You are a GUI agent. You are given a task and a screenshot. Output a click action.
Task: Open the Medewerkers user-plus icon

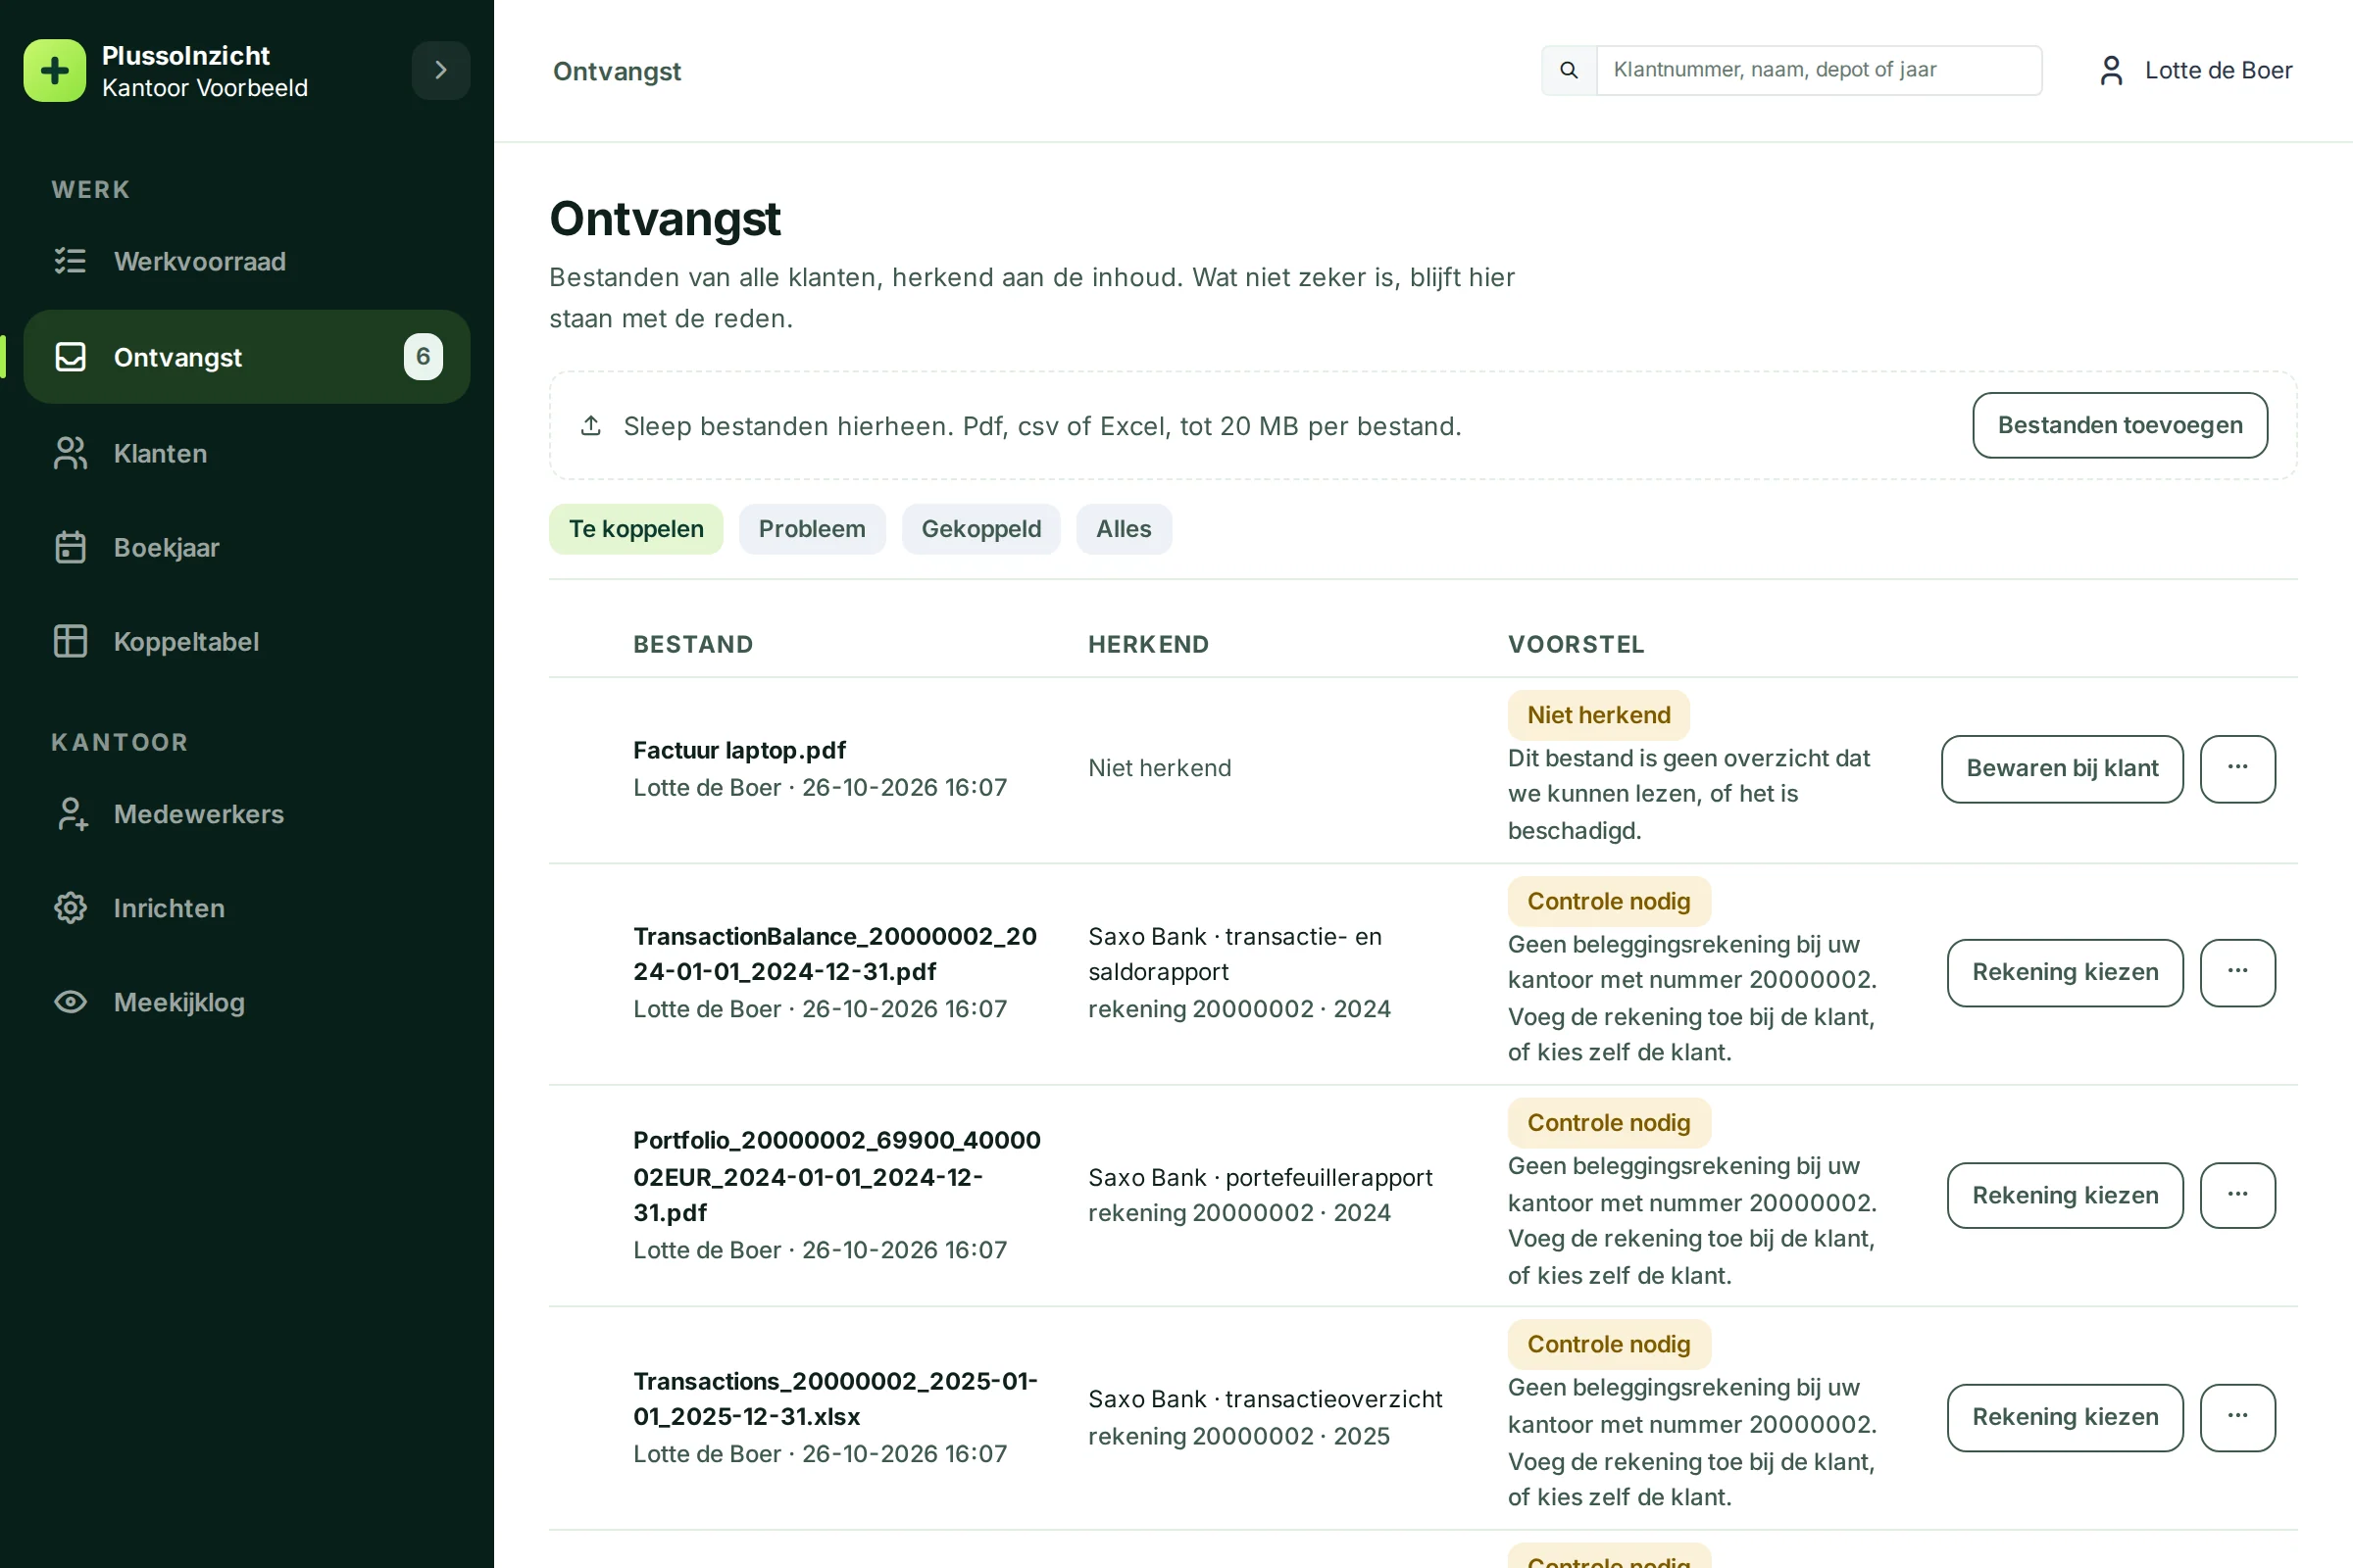click(70, 814)
